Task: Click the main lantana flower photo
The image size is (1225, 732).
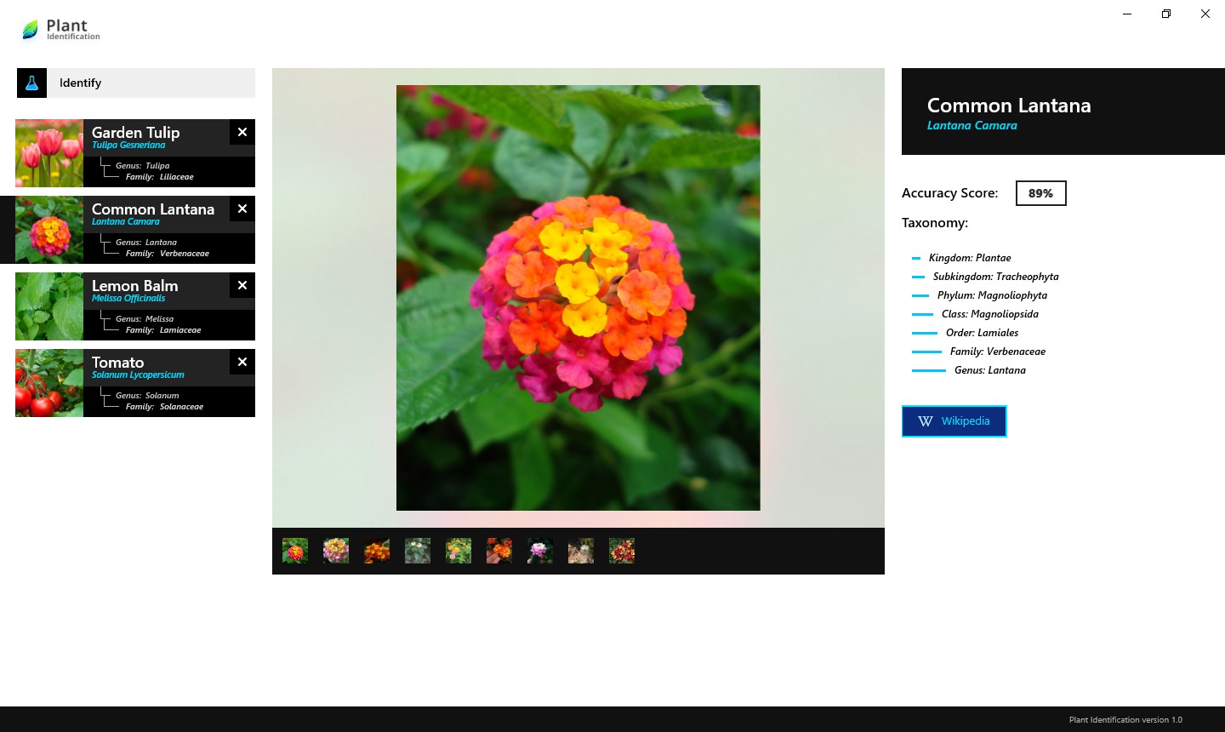Action: click(x=578, y=296)
